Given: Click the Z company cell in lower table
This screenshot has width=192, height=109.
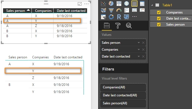Looking at the screenshot, I should click(x=33, y=78).
